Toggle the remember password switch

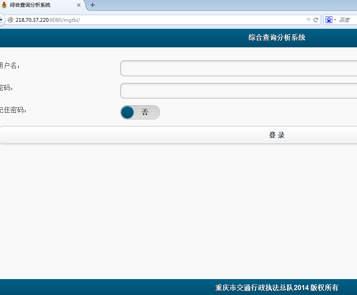(x=140, y=112)
